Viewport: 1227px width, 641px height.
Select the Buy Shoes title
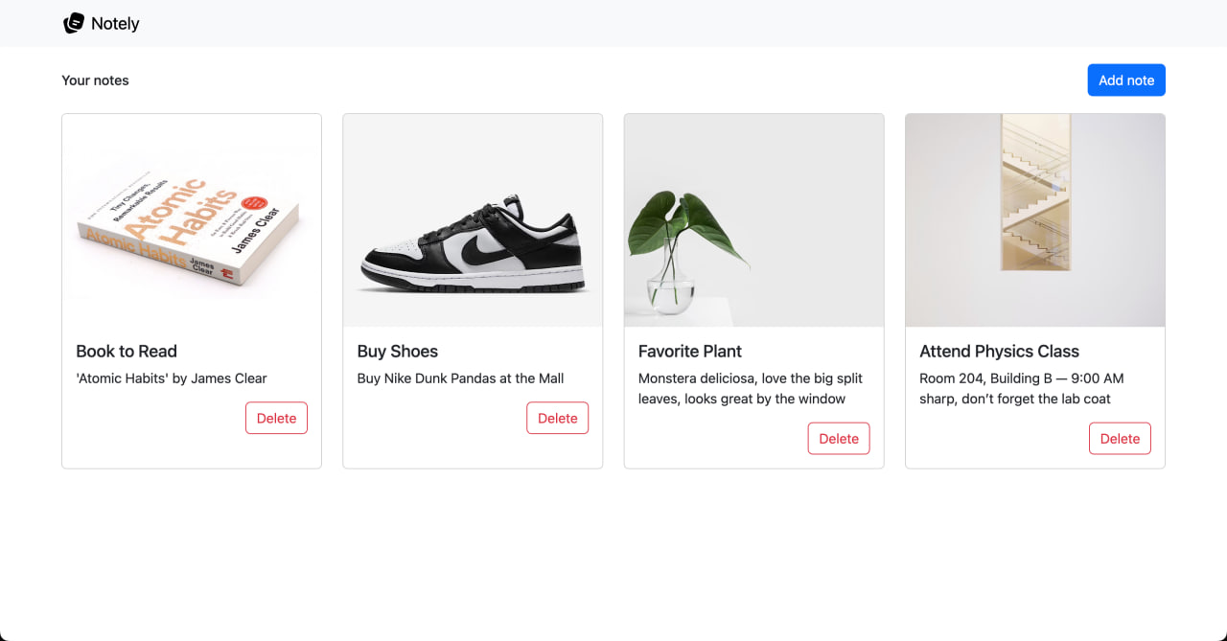point(398,352)
